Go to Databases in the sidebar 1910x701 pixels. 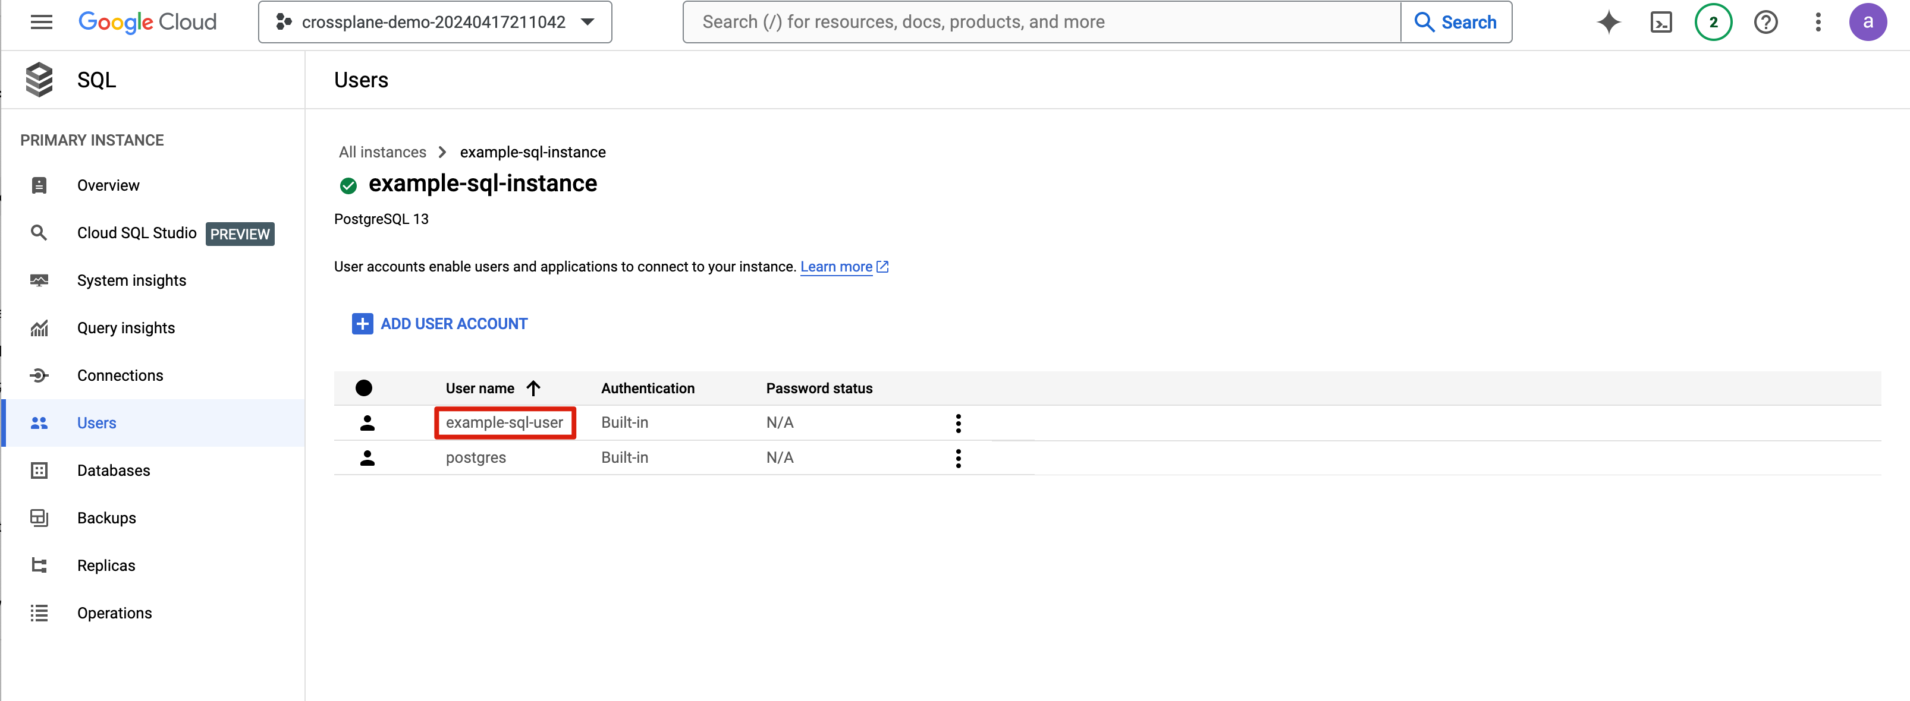point(114,471)
